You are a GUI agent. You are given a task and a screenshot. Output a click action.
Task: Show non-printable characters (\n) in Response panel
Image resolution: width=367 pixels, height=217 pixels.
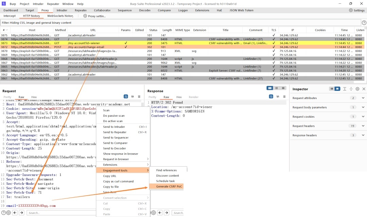[278, 97]
